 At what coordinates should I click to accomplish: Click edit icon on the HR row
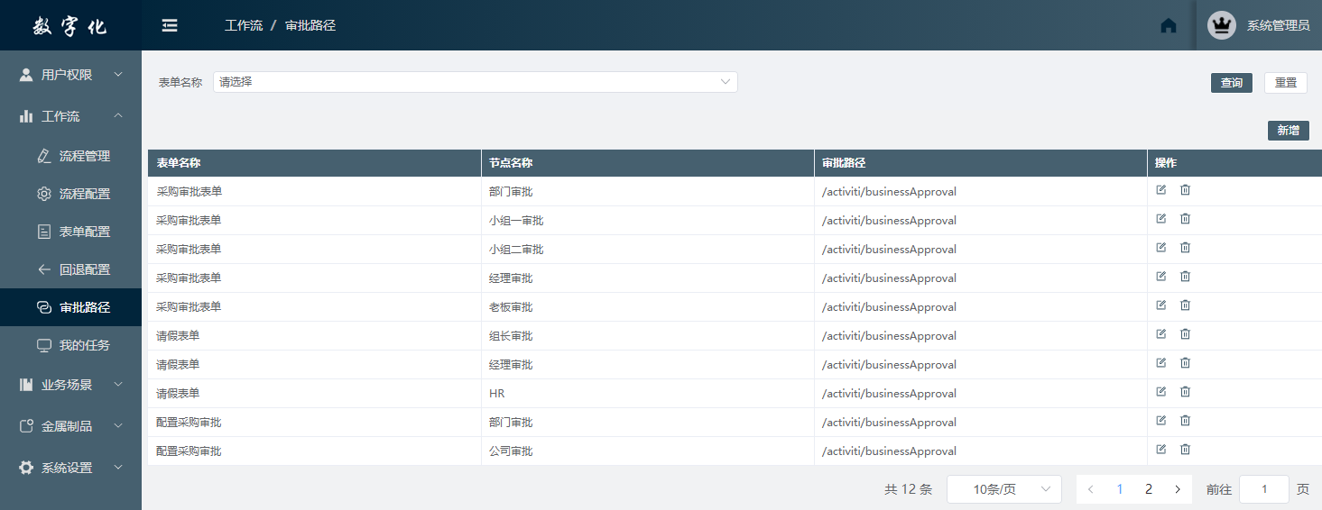coord(1161,392)
